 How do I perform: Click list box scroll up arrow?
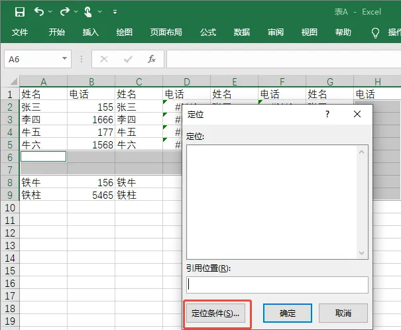coord(362,152)
